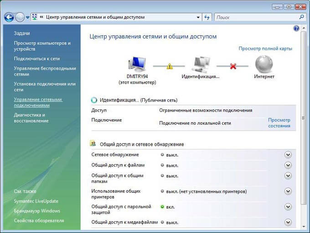Open Управление сетевыми подключениями task
This screenshot has width=310, height=233.
click(x=38, y=102)
